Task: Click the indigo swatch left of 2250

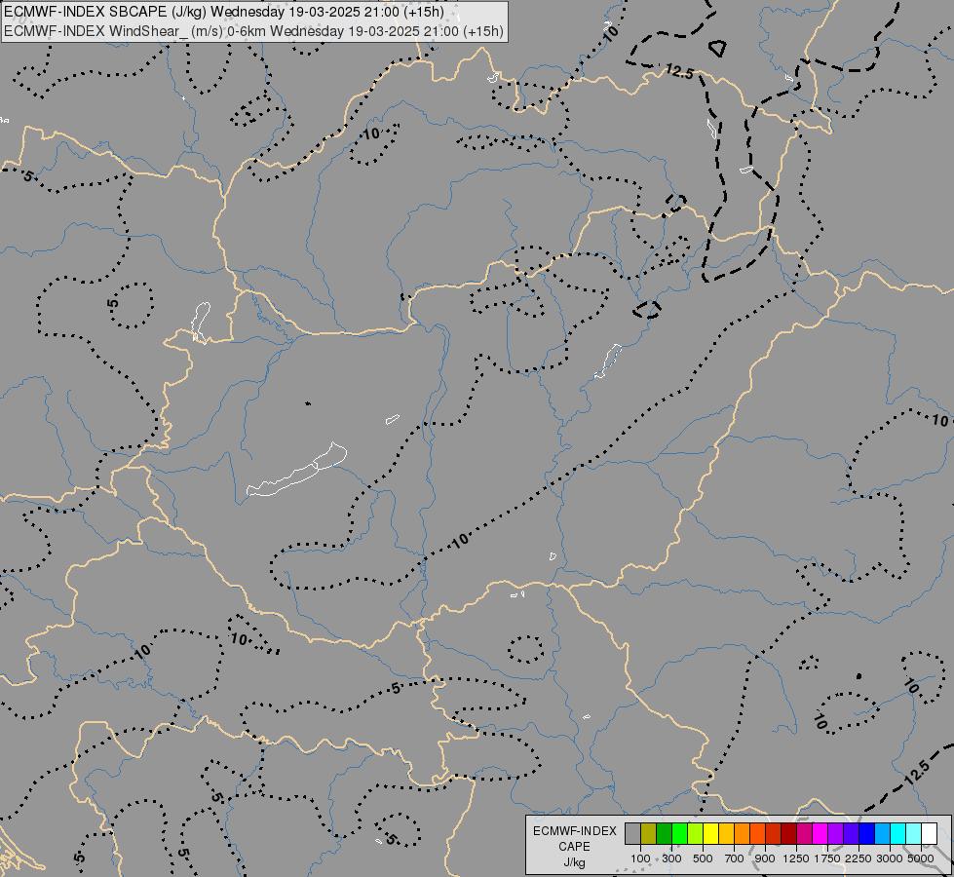Action: pyautogui.click(x=851, y=834)
